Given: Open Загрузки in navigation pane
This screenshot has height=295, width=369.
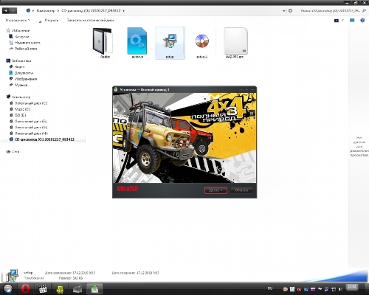Looking at the screenshot, I should 22,37.
